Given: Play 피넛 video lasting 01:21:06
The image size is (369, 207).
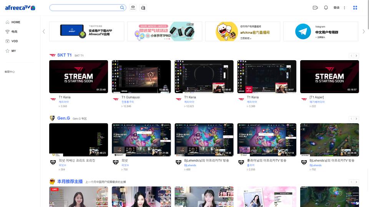Looking at the screenshot, I should (141, 140).
